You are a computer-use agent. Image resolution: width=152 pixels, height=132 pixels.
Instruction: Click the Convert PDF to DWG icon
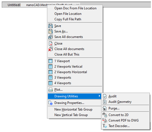(x=105, y=120)
